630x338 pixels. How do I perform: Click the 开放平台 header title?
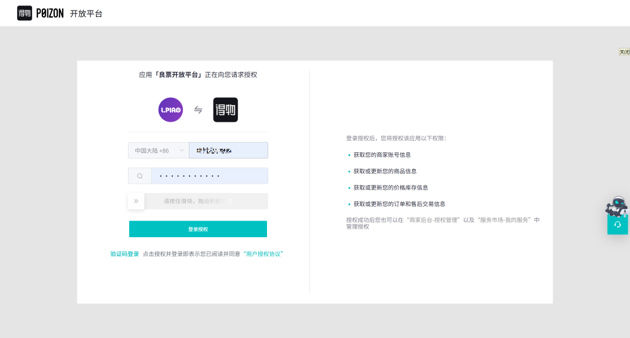86,14
